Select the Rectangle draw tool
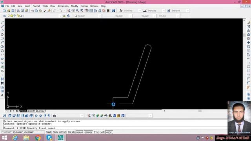Viewport: 251px width, 141px height. (2, 38)
